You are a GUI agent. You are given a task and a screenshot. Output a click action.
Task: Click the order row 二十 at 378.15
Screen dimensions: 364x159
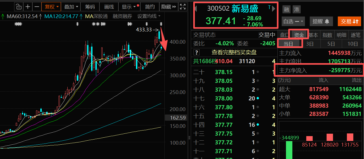(x=234, y=72)
